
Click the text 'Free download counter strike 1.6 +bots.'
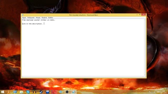tap(39, 20)
